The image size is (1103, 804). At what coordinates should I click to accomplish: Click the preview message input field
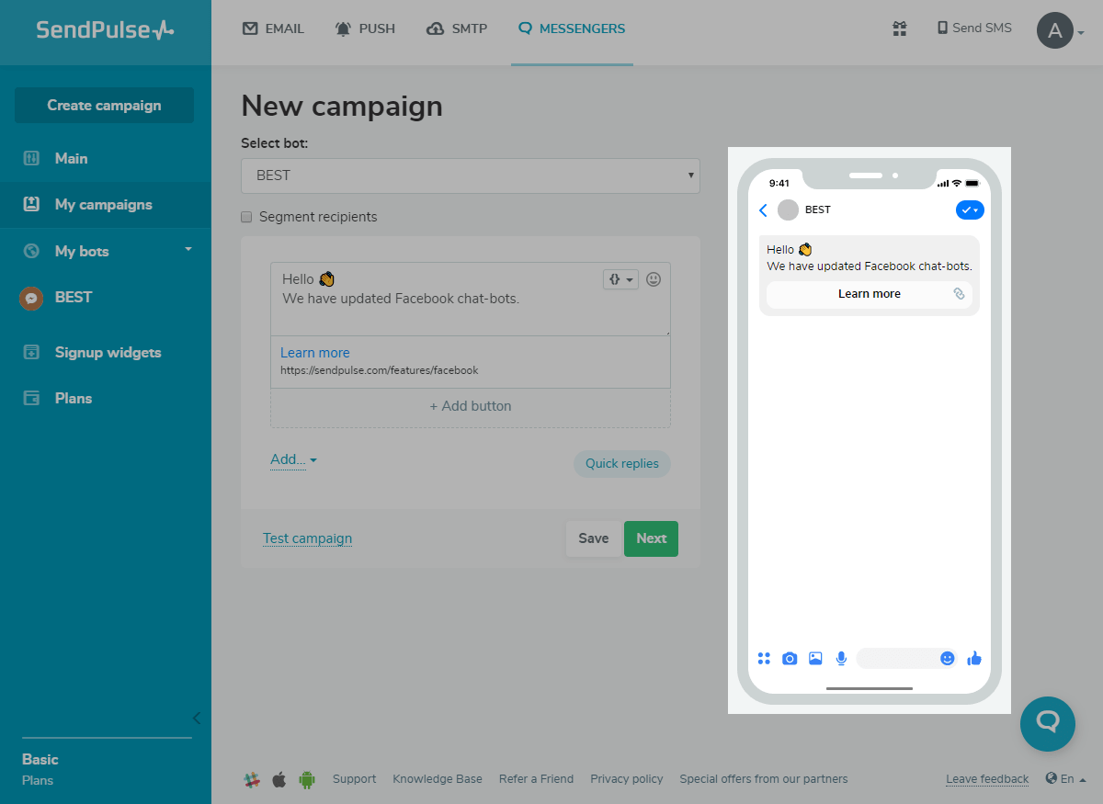pyautogui.click(x=906, y=658)
